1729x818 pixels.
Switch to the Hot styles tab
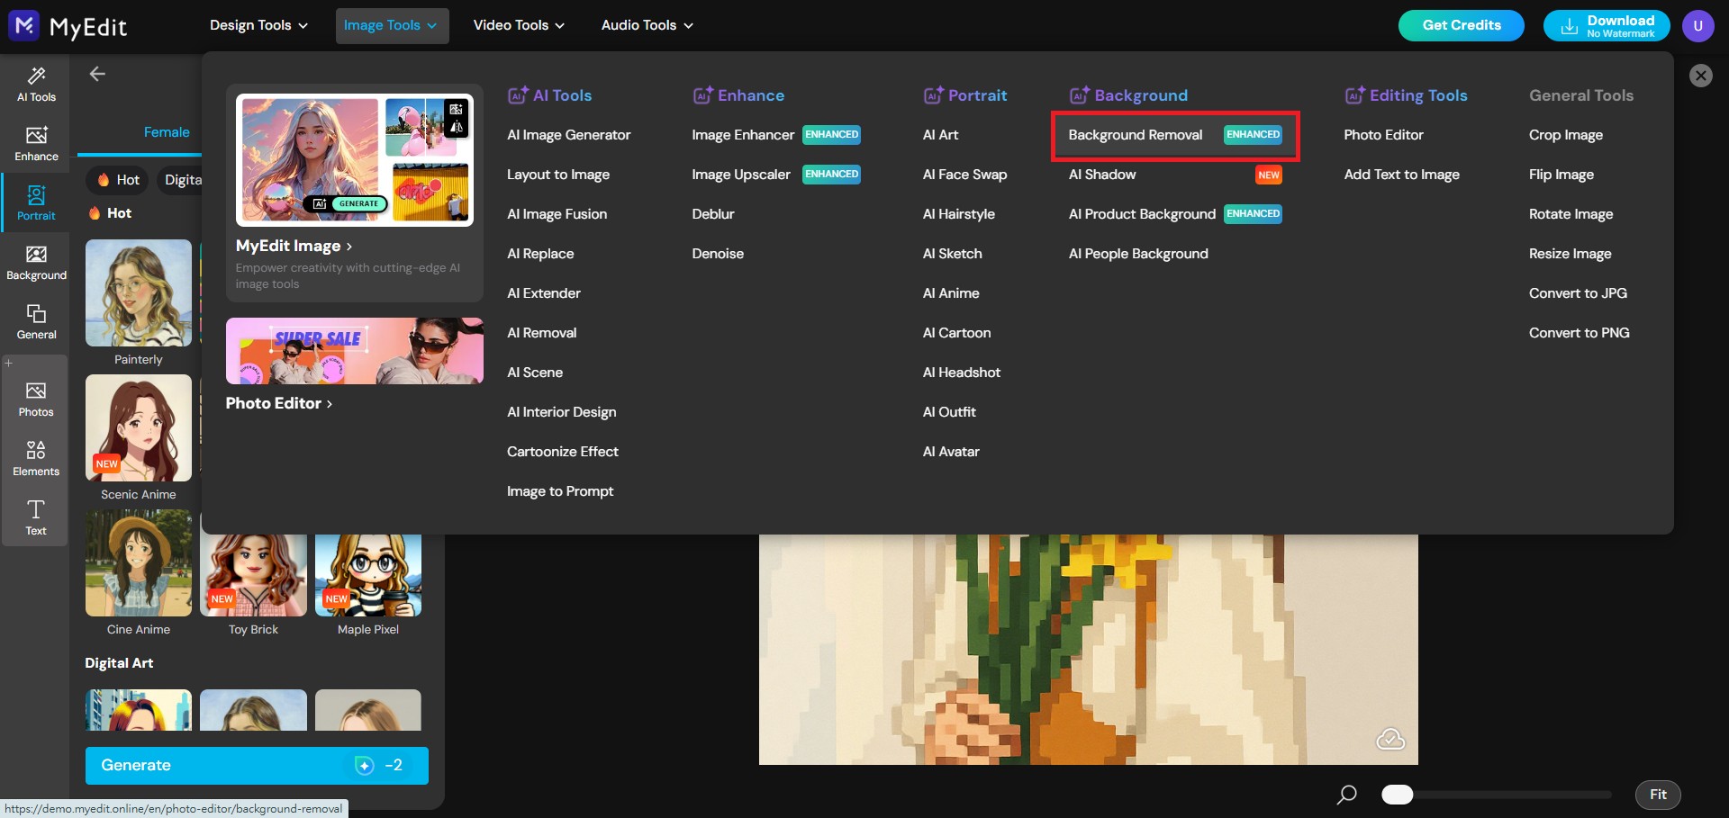116,180
